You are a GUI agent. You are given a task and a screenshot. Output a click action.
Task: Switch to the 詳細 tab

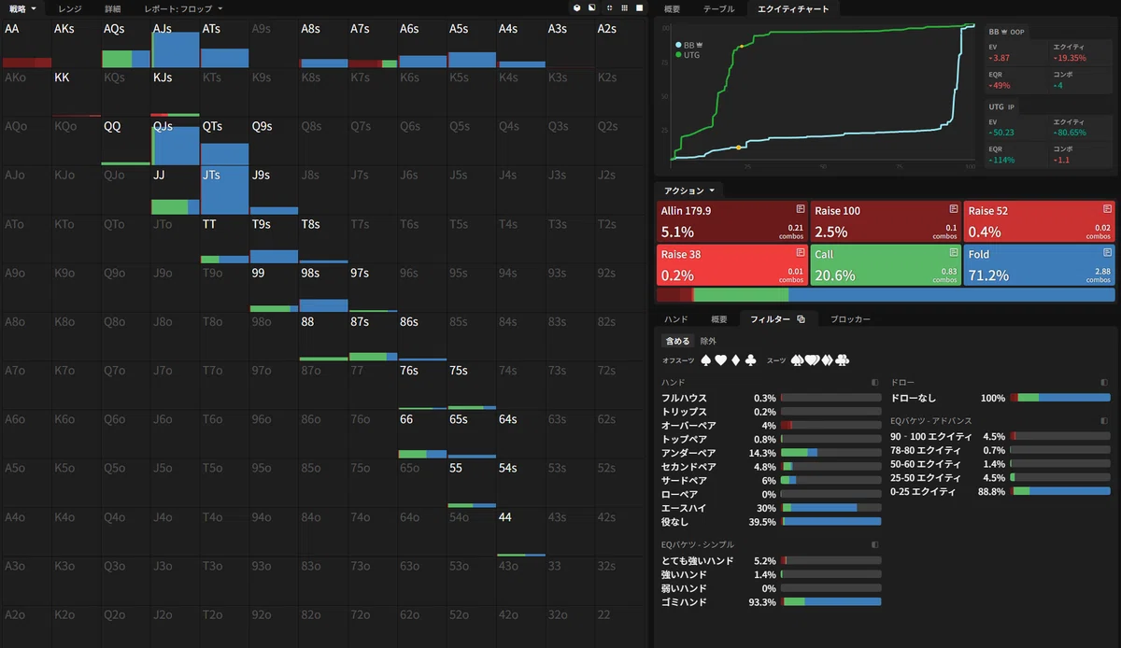pos(113,7)
